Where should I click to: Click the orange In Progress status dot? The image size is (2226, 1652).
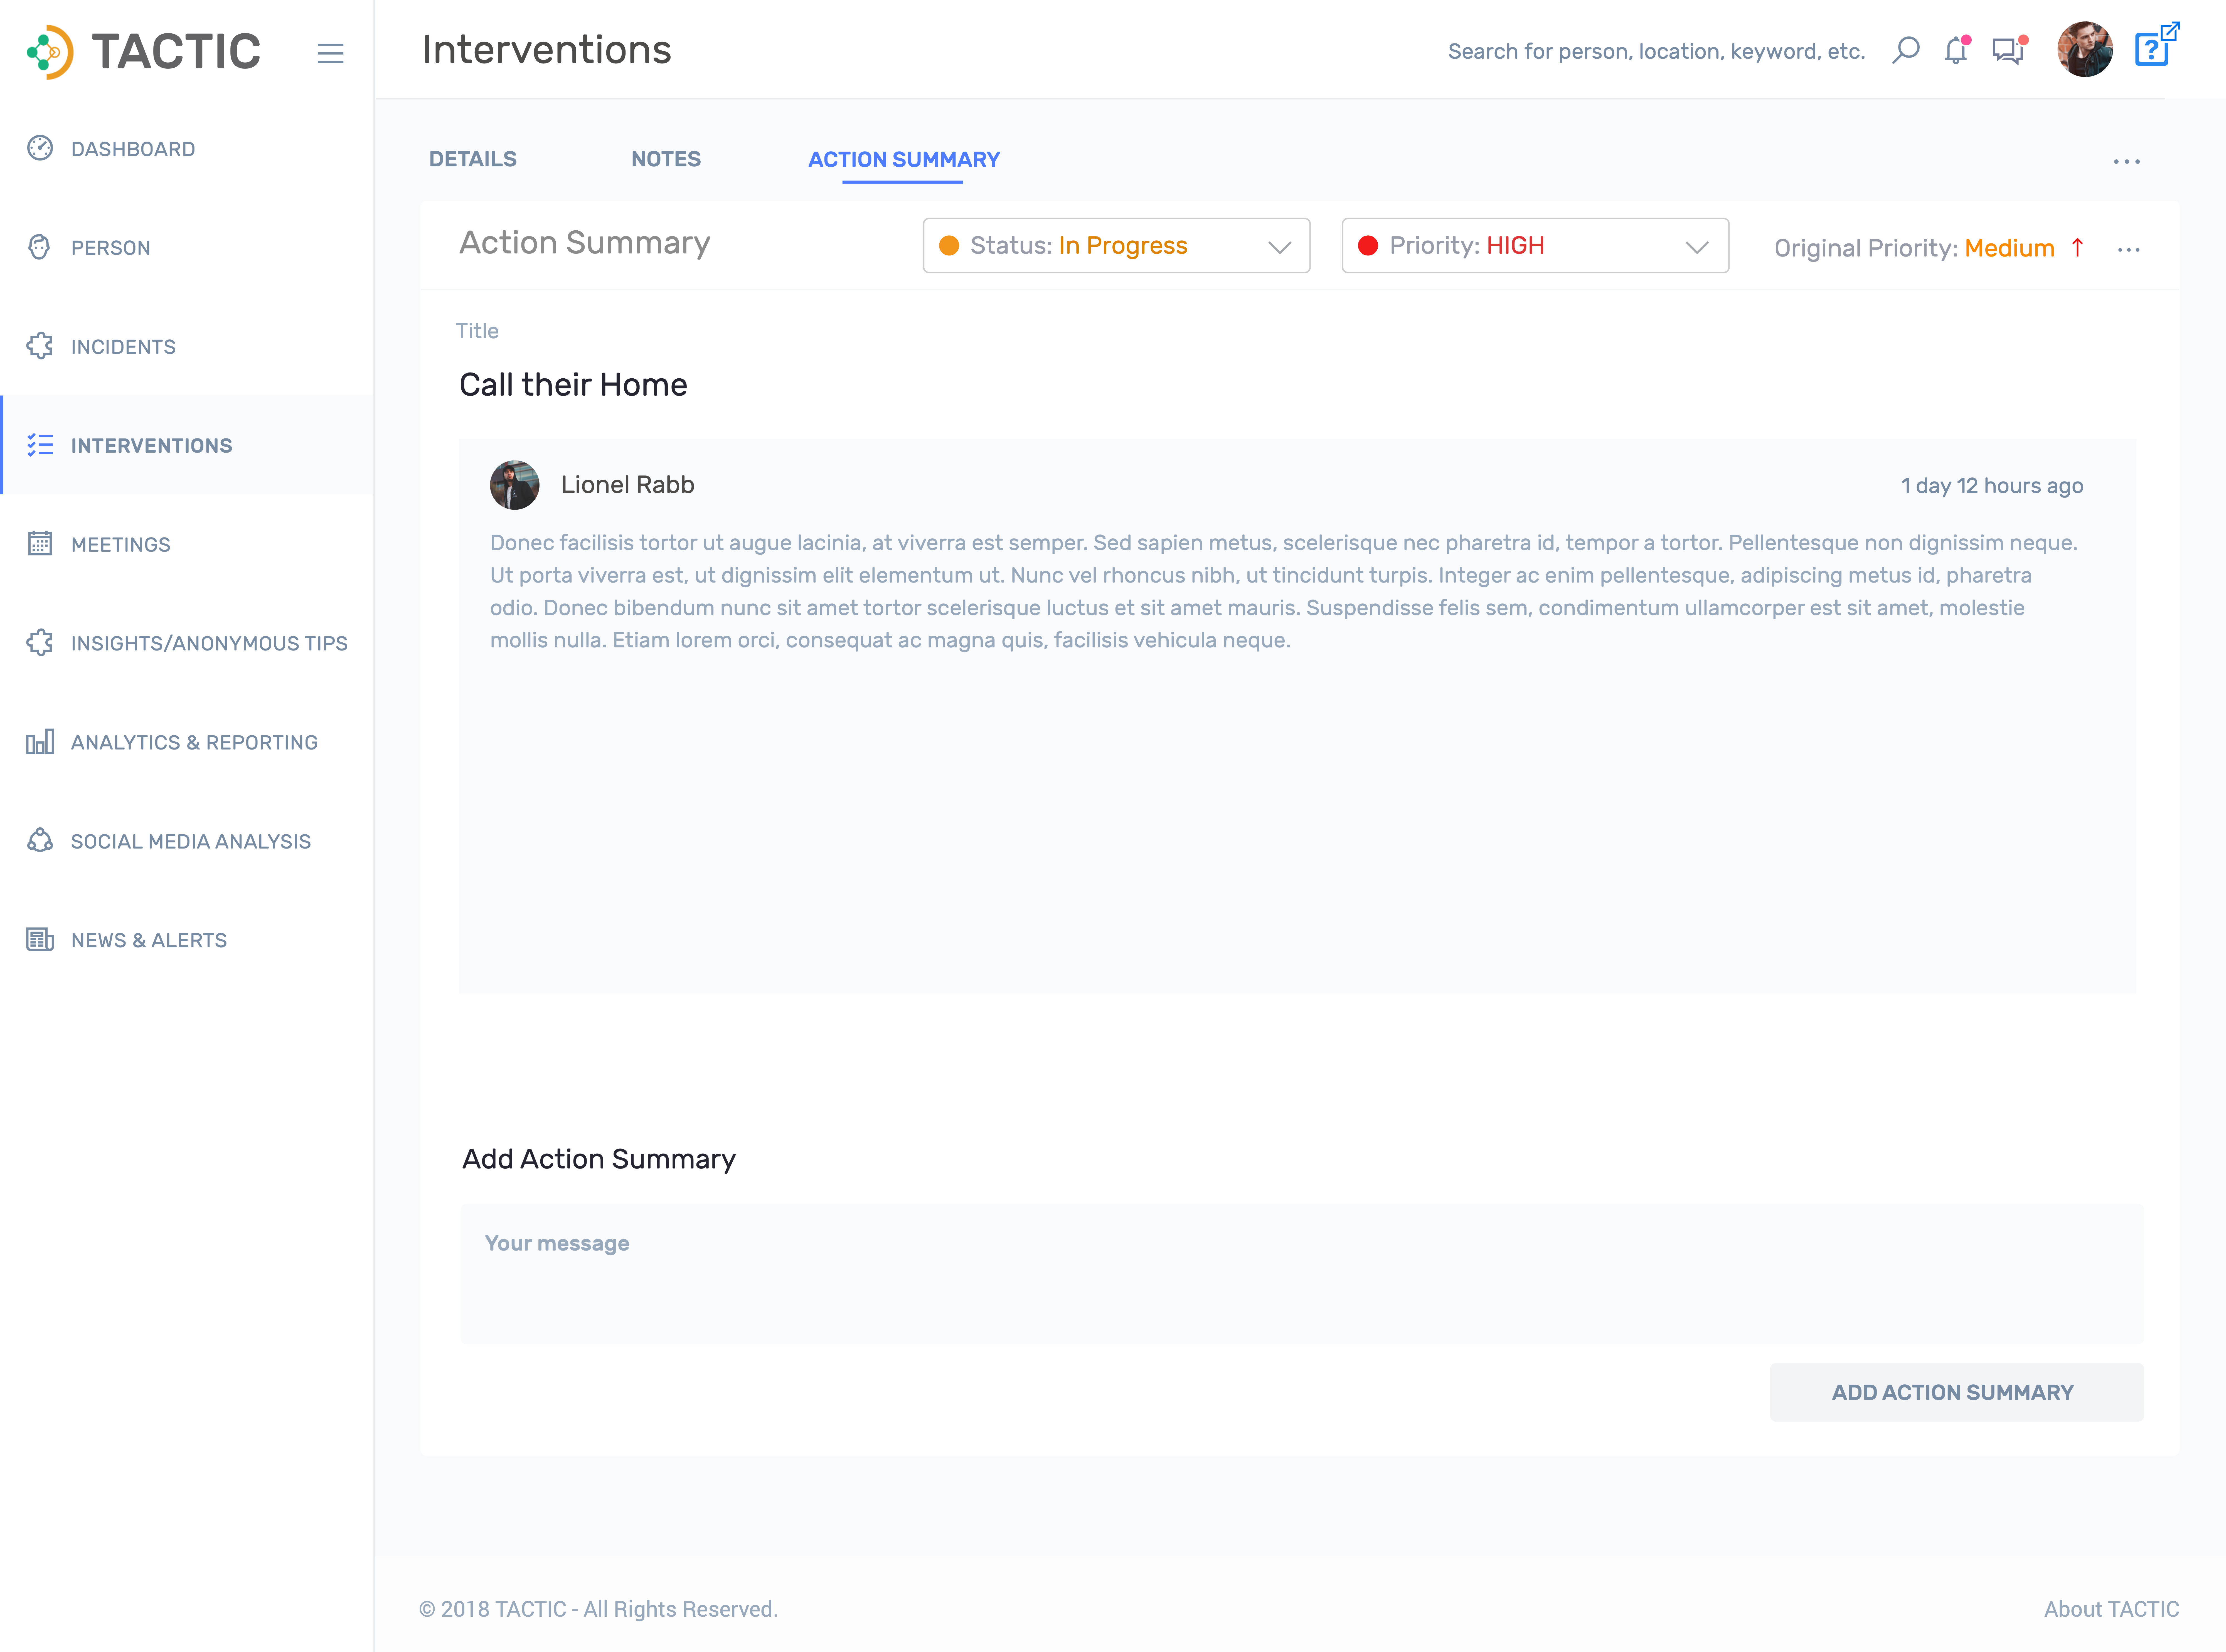[x=949, y=246]
